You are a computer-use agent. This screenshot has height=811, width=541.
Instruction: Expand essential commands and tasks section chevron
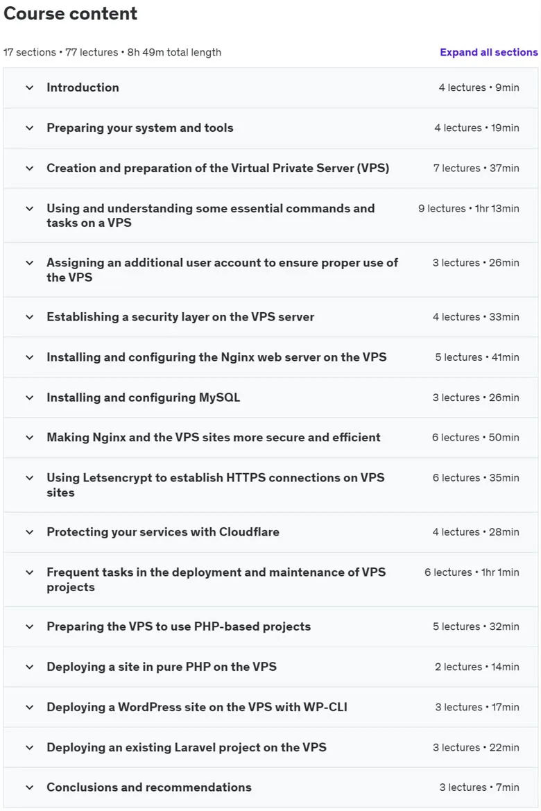coord(30,209)
